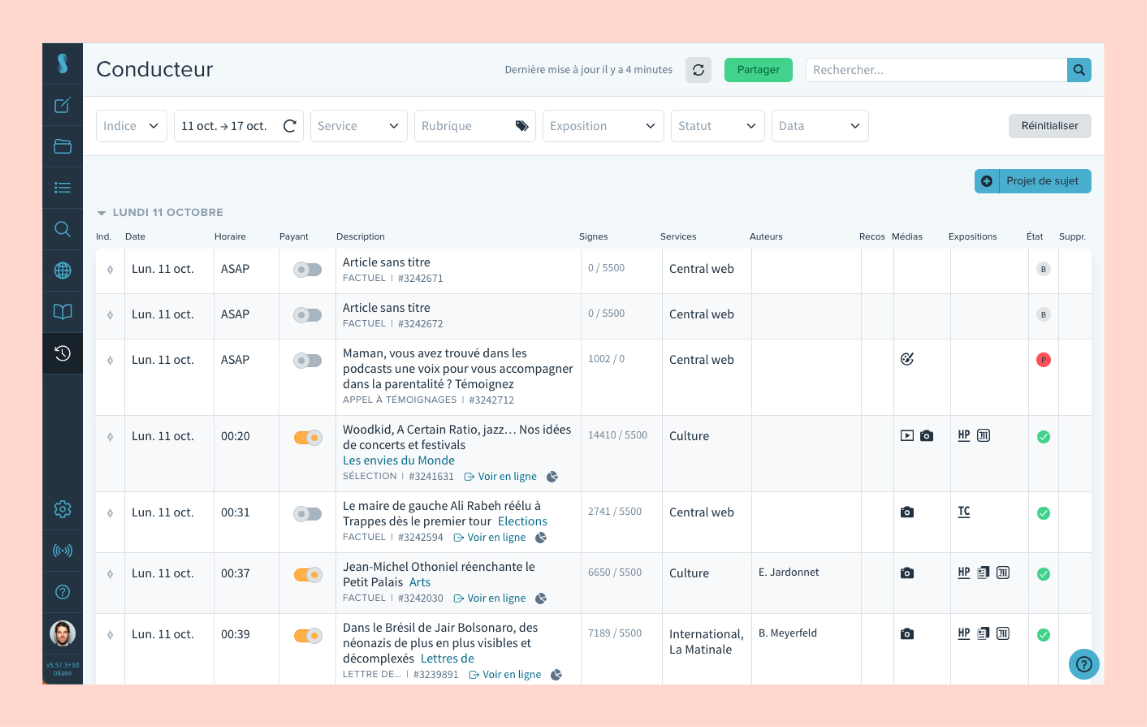Screen dimensions: 1147x727
Task: Reset the date range circular arrow icon
Action: 289,126
